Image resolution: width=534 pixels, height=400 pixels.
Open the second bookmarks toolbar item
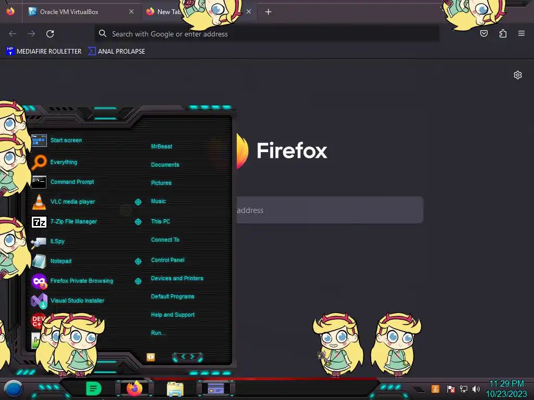point(116,52)
